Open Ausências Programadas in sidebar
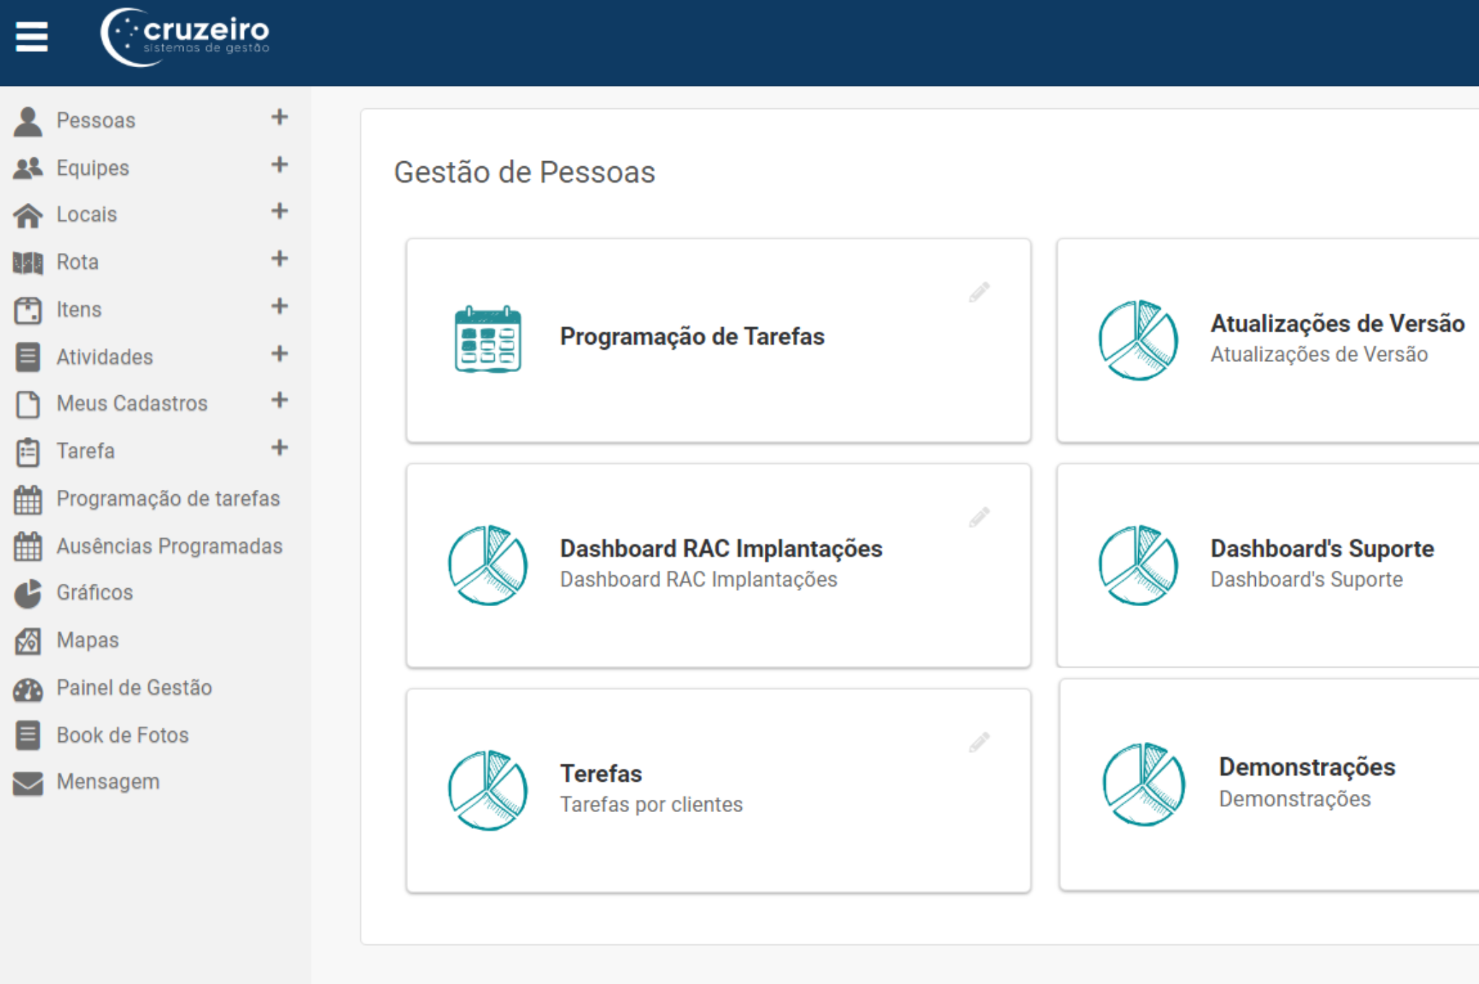1479x984 pixels. (169, 546)
